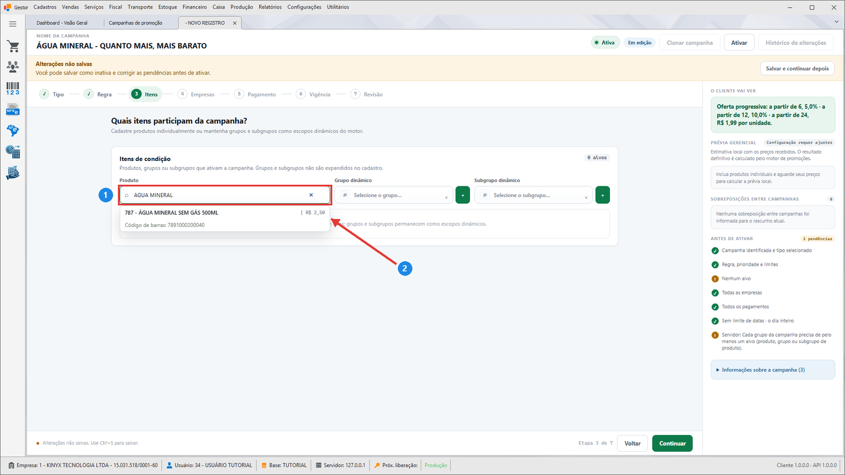Clear the product search with X icon
Viewport: 845px width, 475px height.
tap(311, 195)
